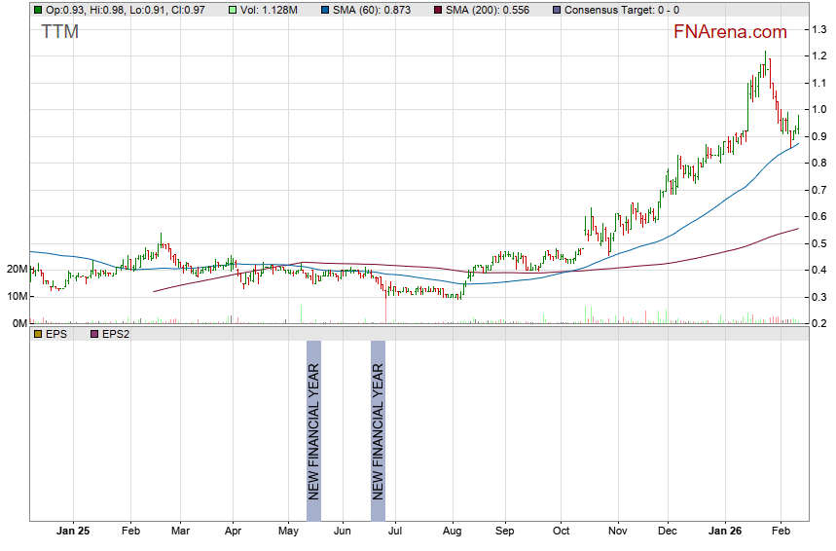This screenshot has height=551, width=836.
Task: Click the Aug label on the date axis
Action: pyautogui.click(x=452, y=533)
